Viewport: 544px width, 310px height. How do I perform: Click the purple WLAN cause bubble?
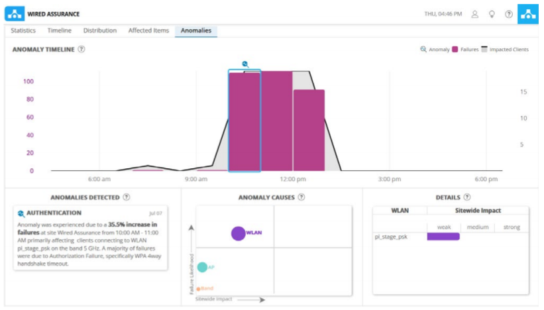point(239,233)
